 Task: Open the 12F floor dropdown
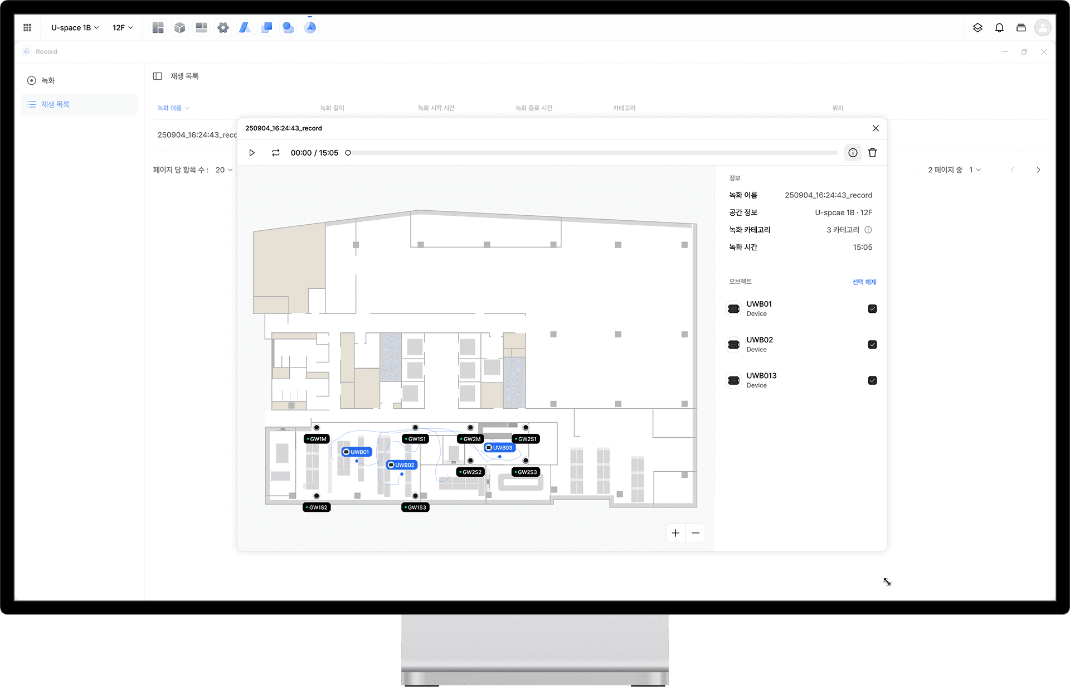(x=123, y=27)
